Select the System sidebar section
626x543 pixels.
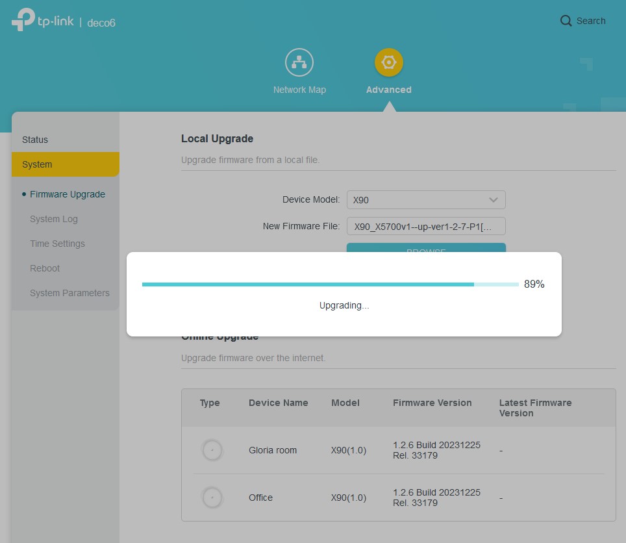[37, 164]
